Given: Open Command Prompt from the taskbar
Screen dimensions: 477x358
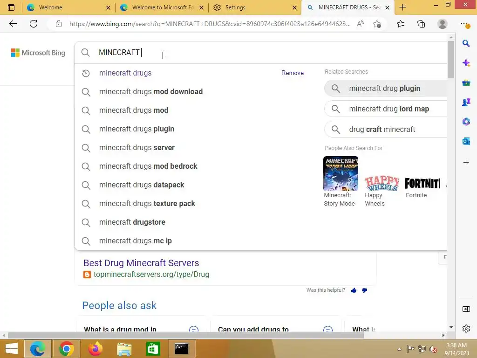Looking at the screenshot, I should tap(182, 349).
